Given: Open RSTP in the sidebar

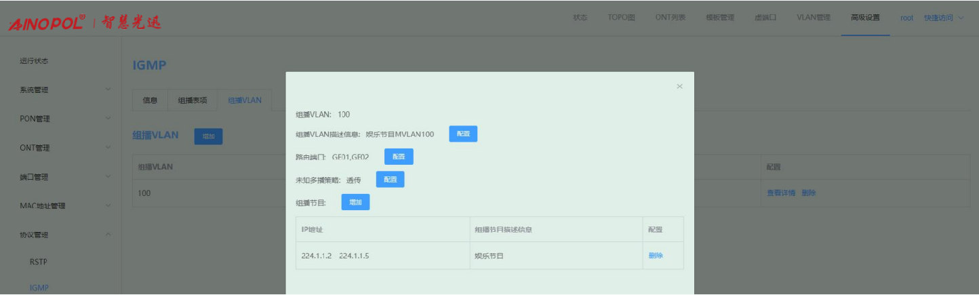Looking at the screenshot, I should point(39,262).
